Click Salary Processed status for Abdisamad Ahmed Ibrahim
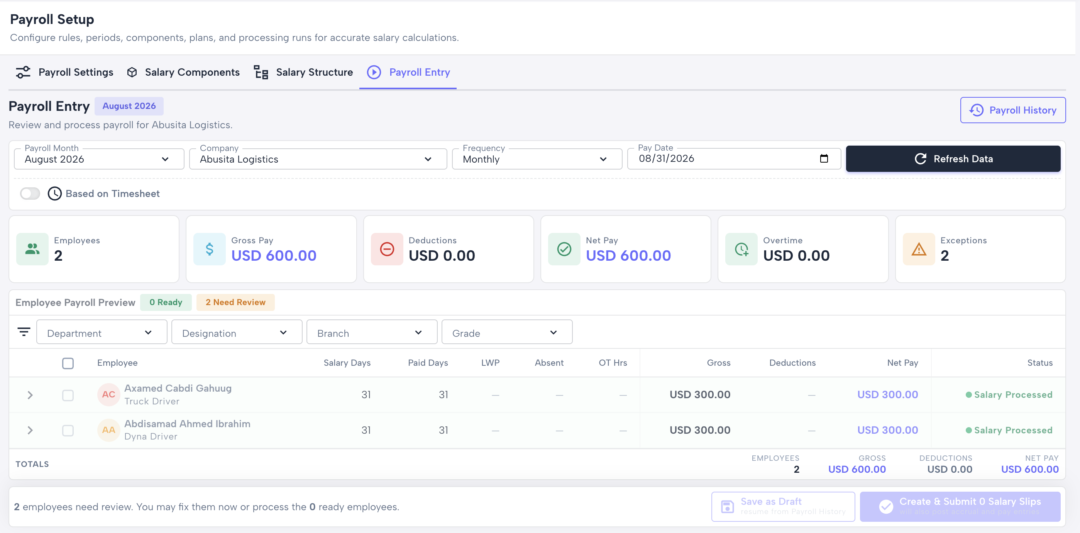1080x533 pixels. pos(1009,430)
